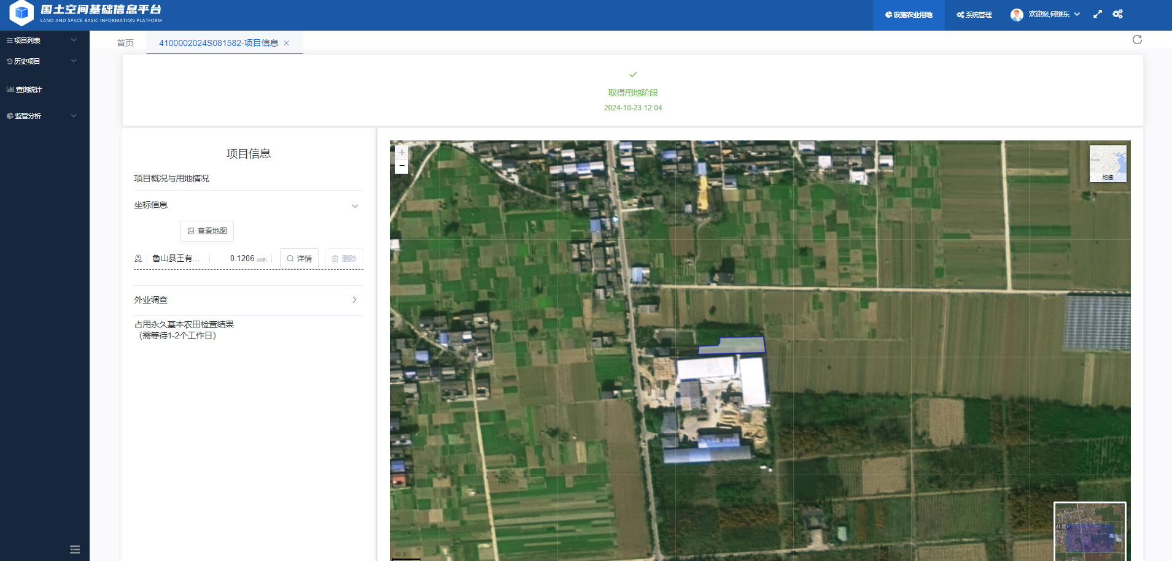Click the platform cube logo

pyautogui.click(x=21, y=13)
